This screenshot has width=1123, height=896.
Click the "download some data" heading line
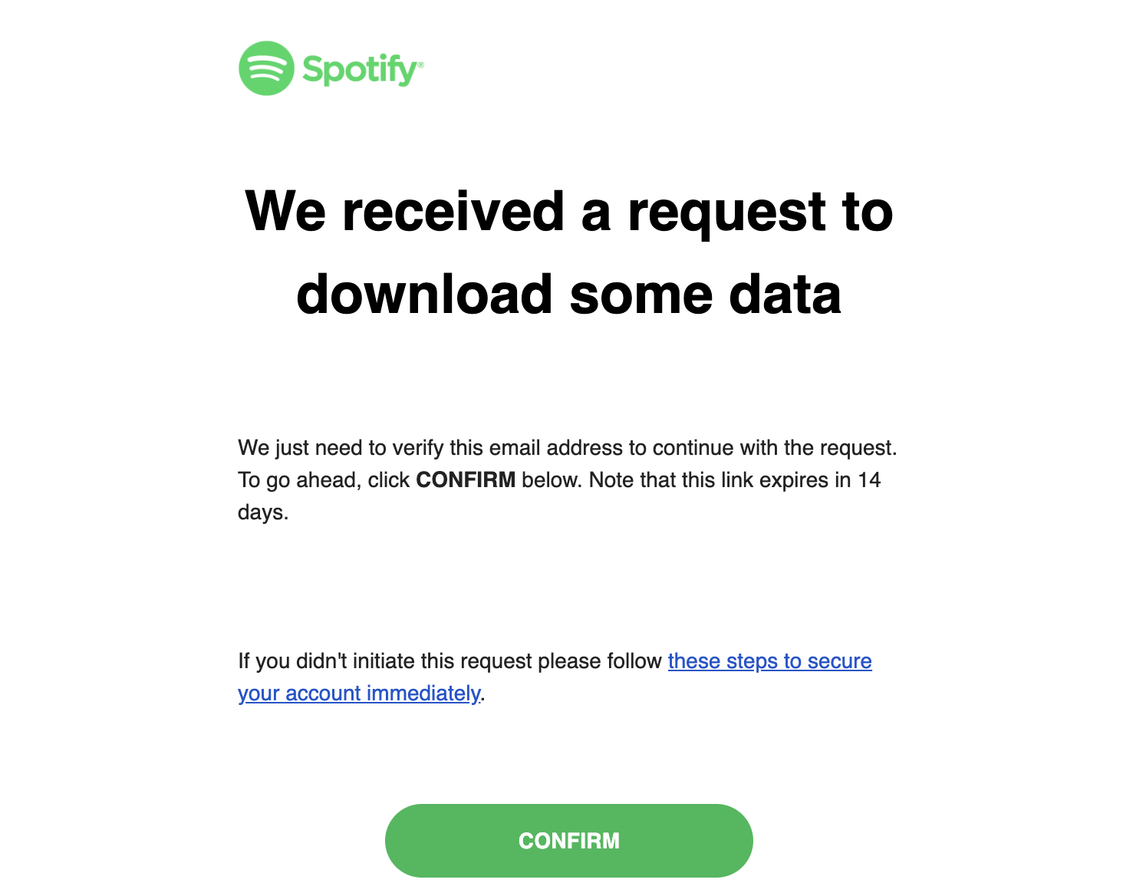[568, 295]
